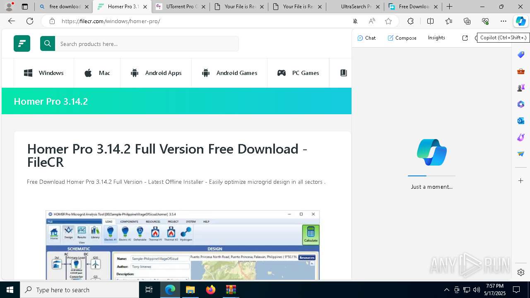Viewport: 530px width, 298px height.
Task: Open the Android Games category
Action: click(229, 73)
